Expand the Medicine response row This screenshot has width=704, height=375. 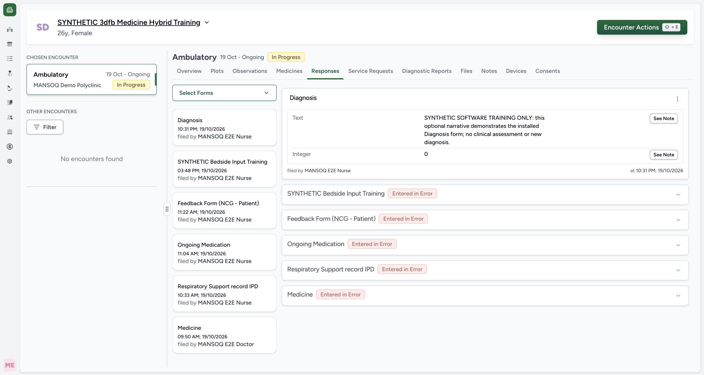tap(485, 295)
